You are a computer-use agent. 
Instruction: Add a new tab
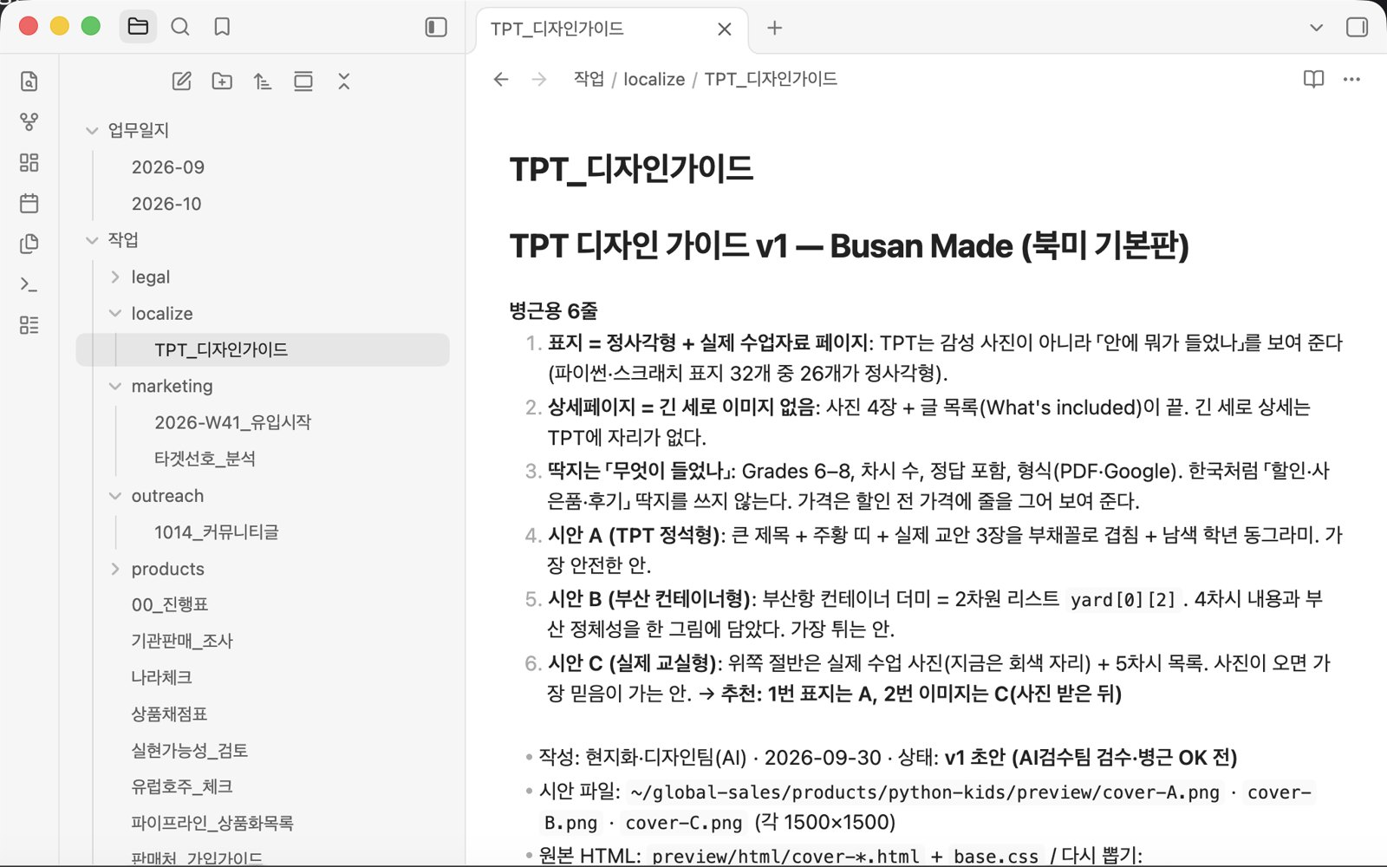coord(774,28)
